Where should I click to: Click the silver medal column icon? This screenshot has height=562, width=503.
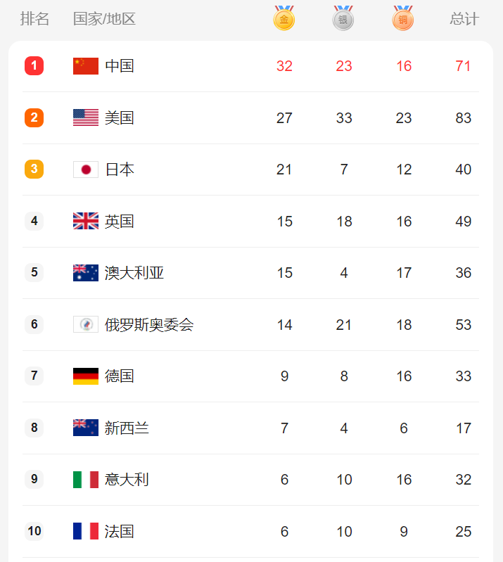[x=343, y=18]
